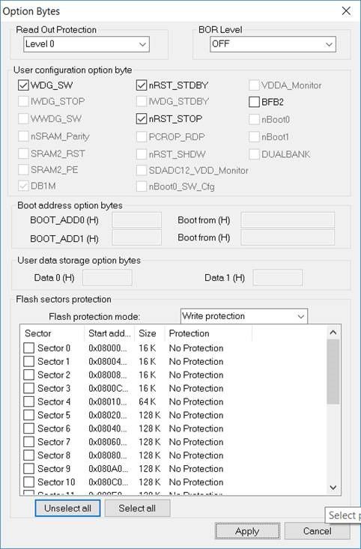Click Sector 9 address 0x080A0...
361x549 pixels.
point(108,468)
